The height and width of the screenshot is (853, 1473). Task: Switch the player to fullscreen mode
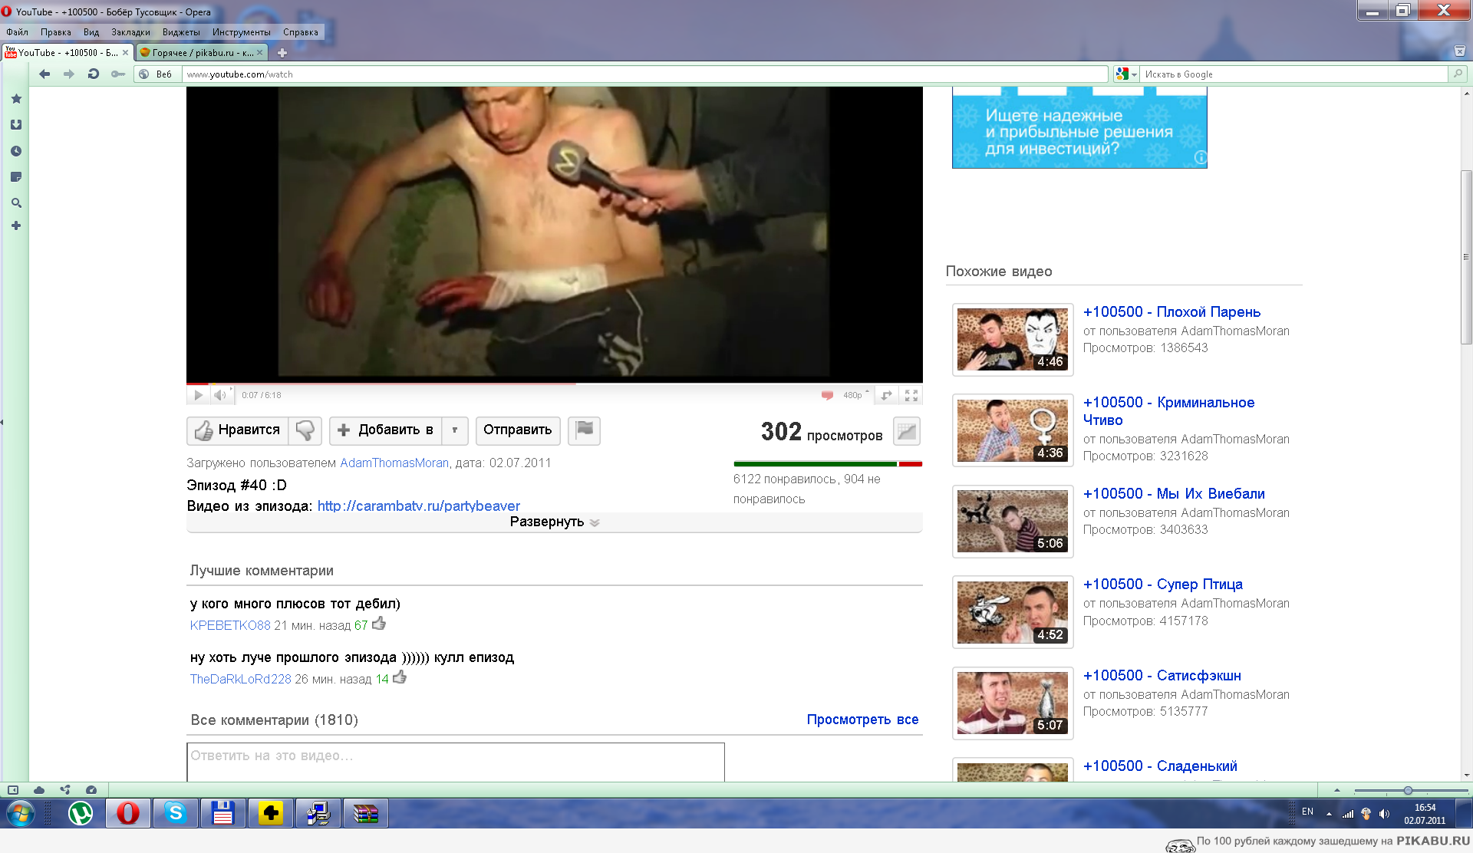911,395
